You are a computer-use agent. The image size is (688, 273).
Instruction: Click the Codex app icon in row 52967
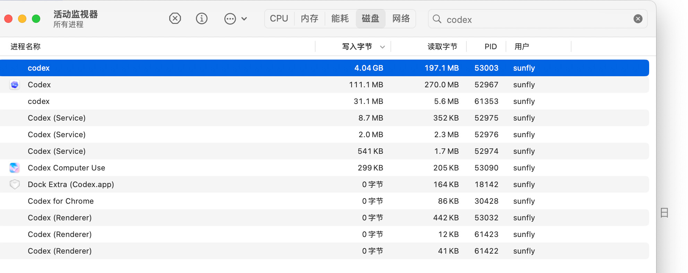click(15, 85)
